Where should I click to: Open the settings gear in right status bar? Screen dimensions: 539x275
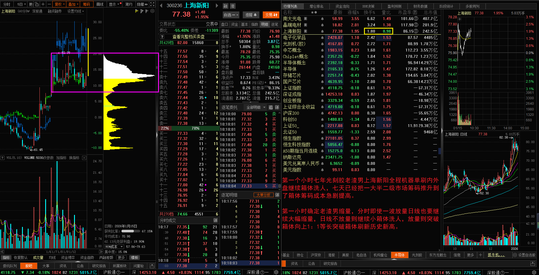(x=534, y=272)
